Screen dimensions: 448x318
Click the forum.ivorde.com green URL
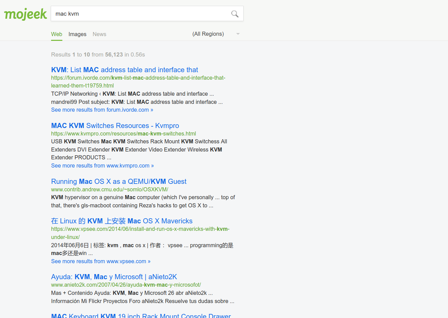[138, 82]
